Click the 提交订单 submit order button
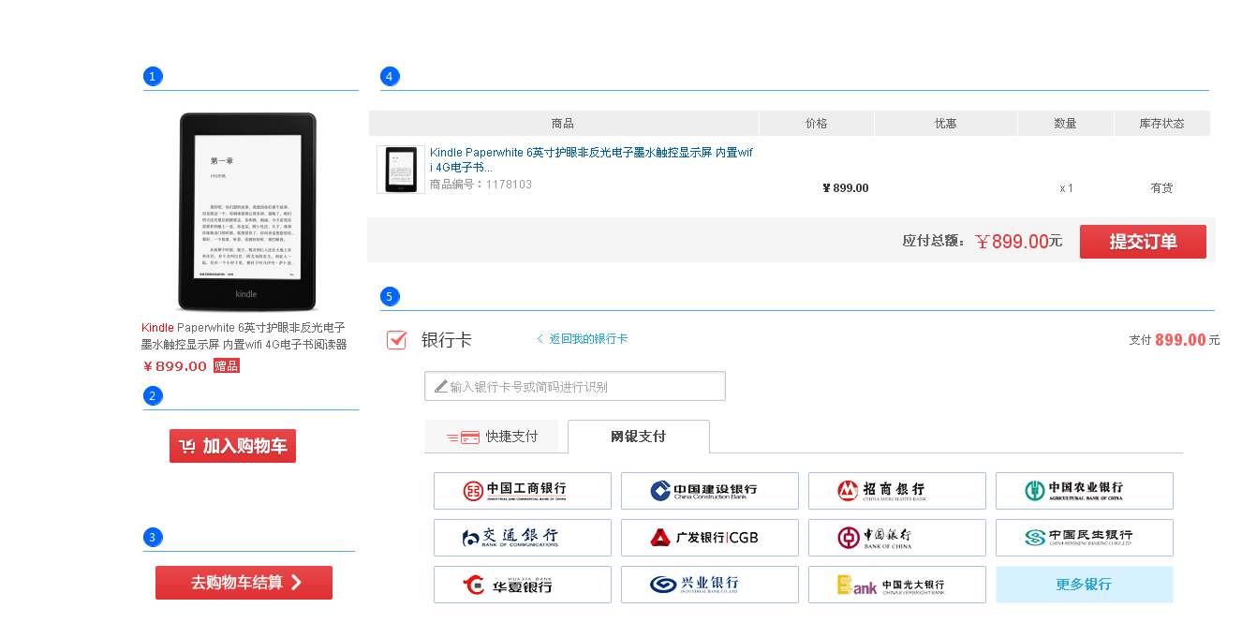 1142,242
